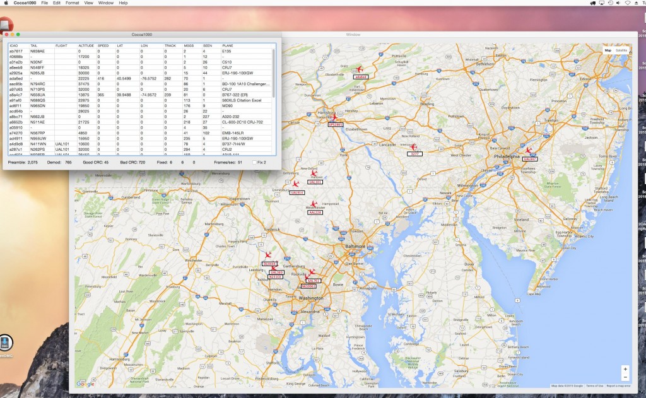Sort the table by the ICAO column header
This screenshot has height=398, width=646.
pos(18,46)
